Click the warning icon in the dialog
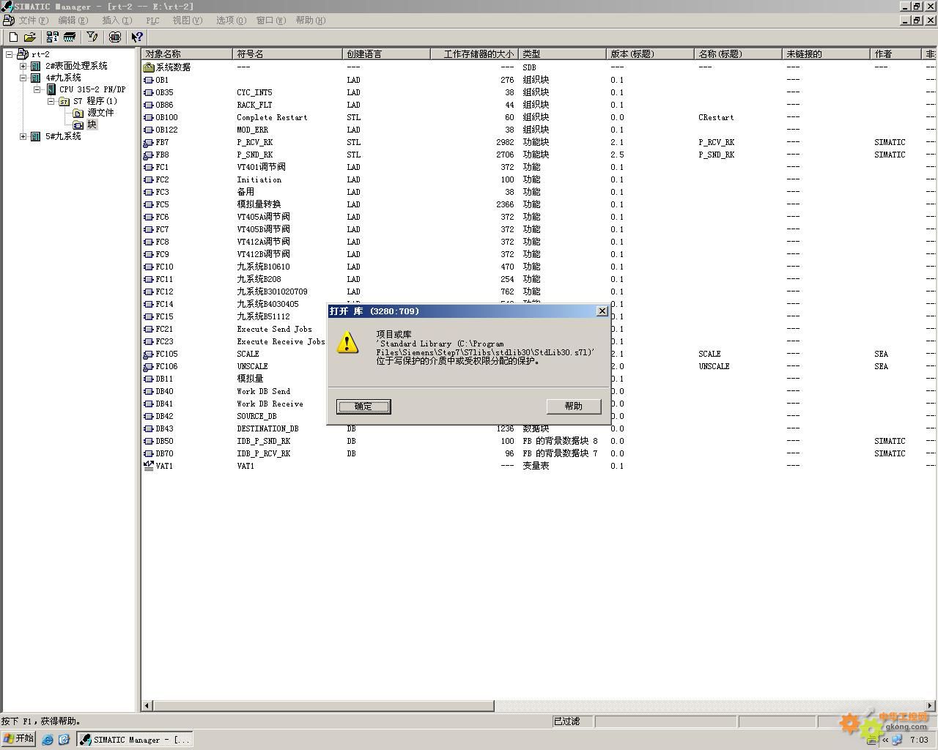Viewport: 938px width, 750px height. (347, 341)
